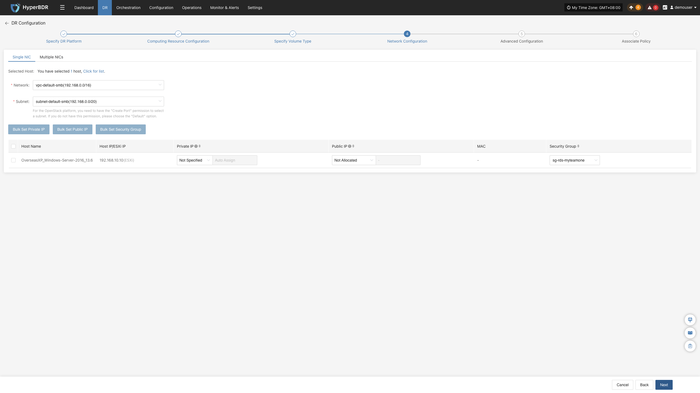Click the Next button
This screenshot has width=700, height=393.
664,385
